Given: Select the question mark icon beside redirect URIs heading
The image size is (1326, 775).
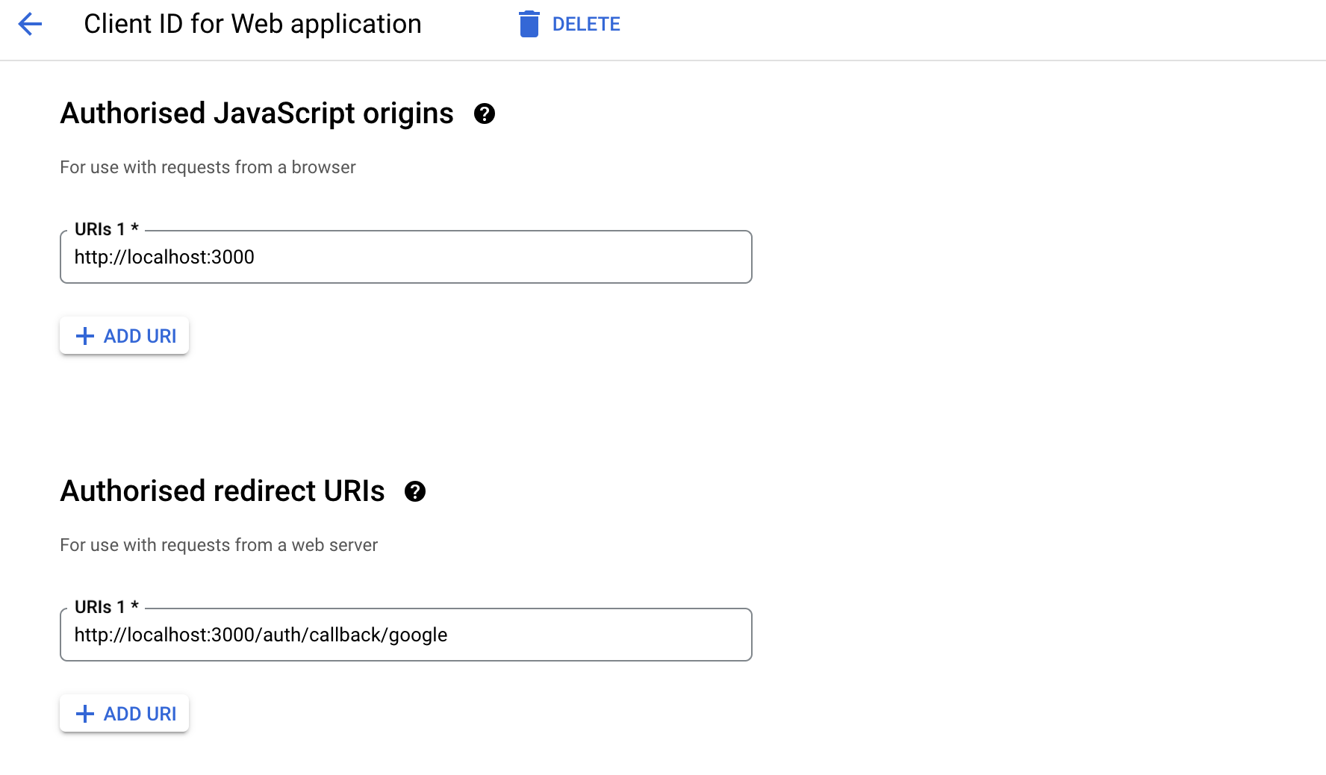Looking at the screenshot, I should (416, 491).
